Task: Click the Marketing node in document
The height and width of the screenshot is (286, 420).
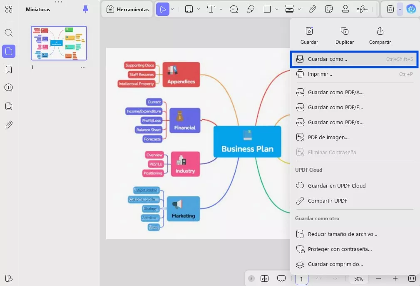Action: [184, 209]
